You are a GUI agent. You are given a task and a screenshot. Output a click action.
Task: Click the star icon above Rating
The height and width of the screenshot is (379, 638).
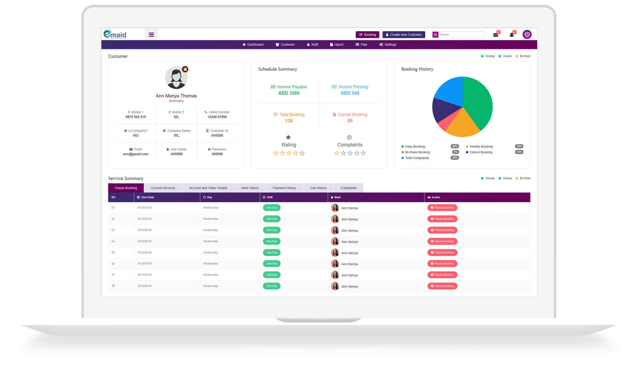[288, 137]
